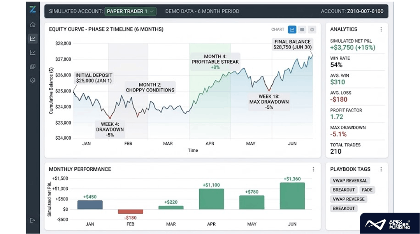Click the Total Trades value 210
Image resolution: width=420 pixels, height=234 pixels.
coord(336,151)
